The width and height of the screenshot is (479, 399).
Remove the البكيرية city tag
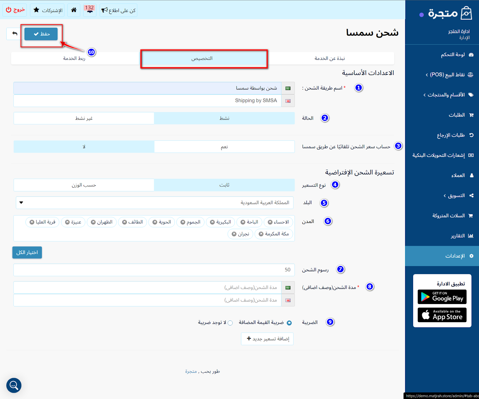212,222
